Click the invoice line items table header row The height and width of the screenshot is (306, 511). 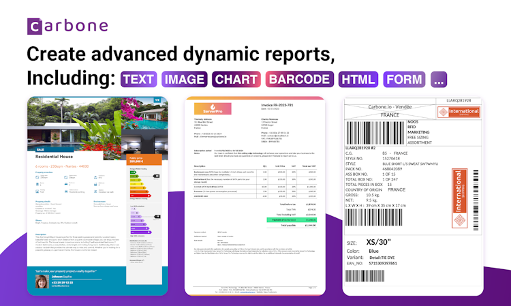pos(255,166)
